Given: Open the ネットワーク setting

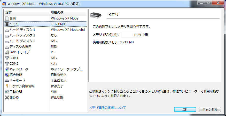Looking at the screenshot, I should click(45, 69).
